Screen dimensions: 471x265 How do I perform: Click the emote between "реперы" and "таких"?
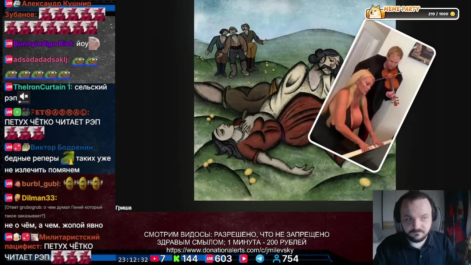pyautogui.click(x=67, y=158)
